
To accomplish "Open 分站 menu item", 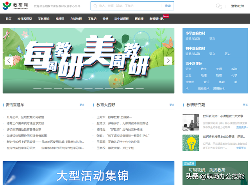I will pos(105,19).
